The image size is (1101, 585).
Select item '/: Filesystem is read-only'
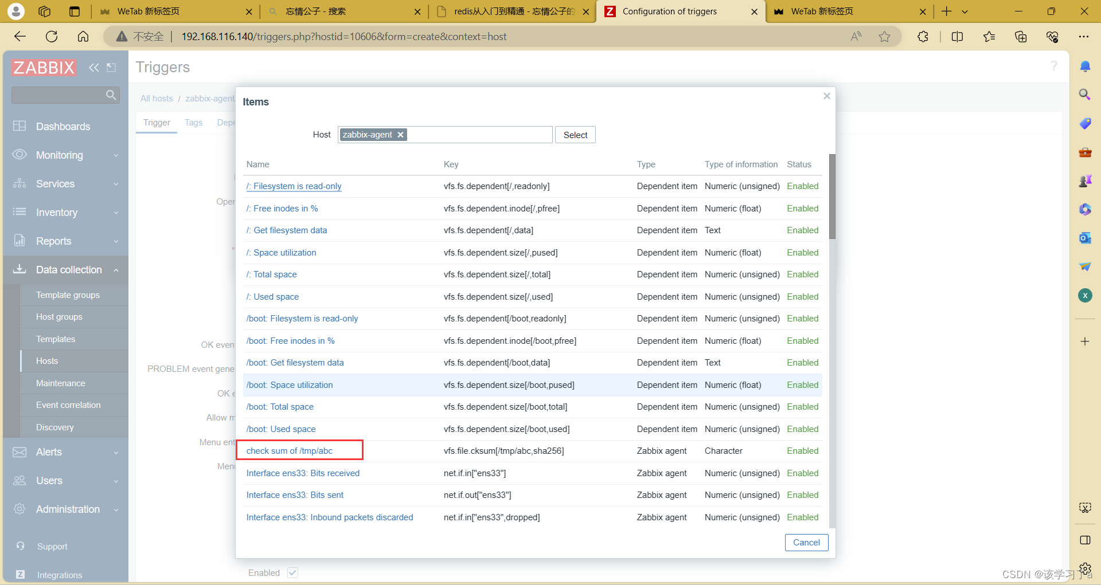[x=294, y=186]
